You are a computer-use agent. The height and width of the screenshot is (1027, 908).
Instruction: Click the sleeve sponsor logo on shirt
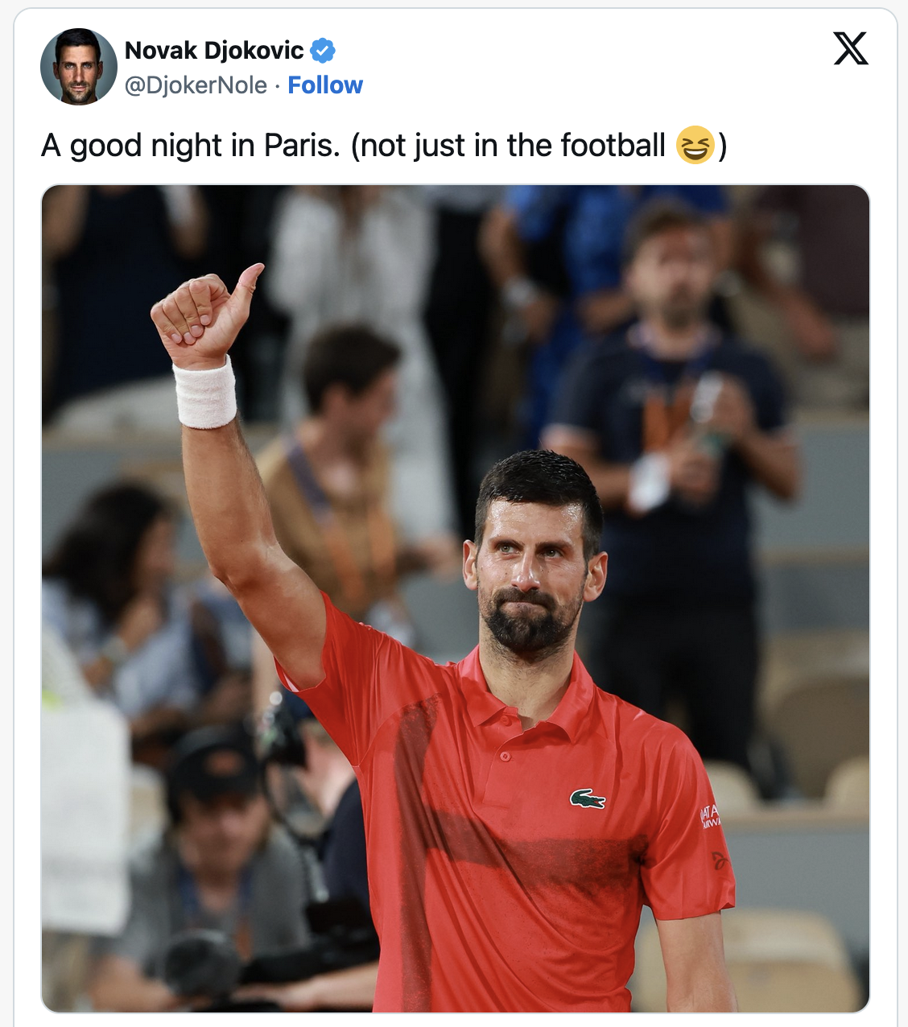(710, 816)
